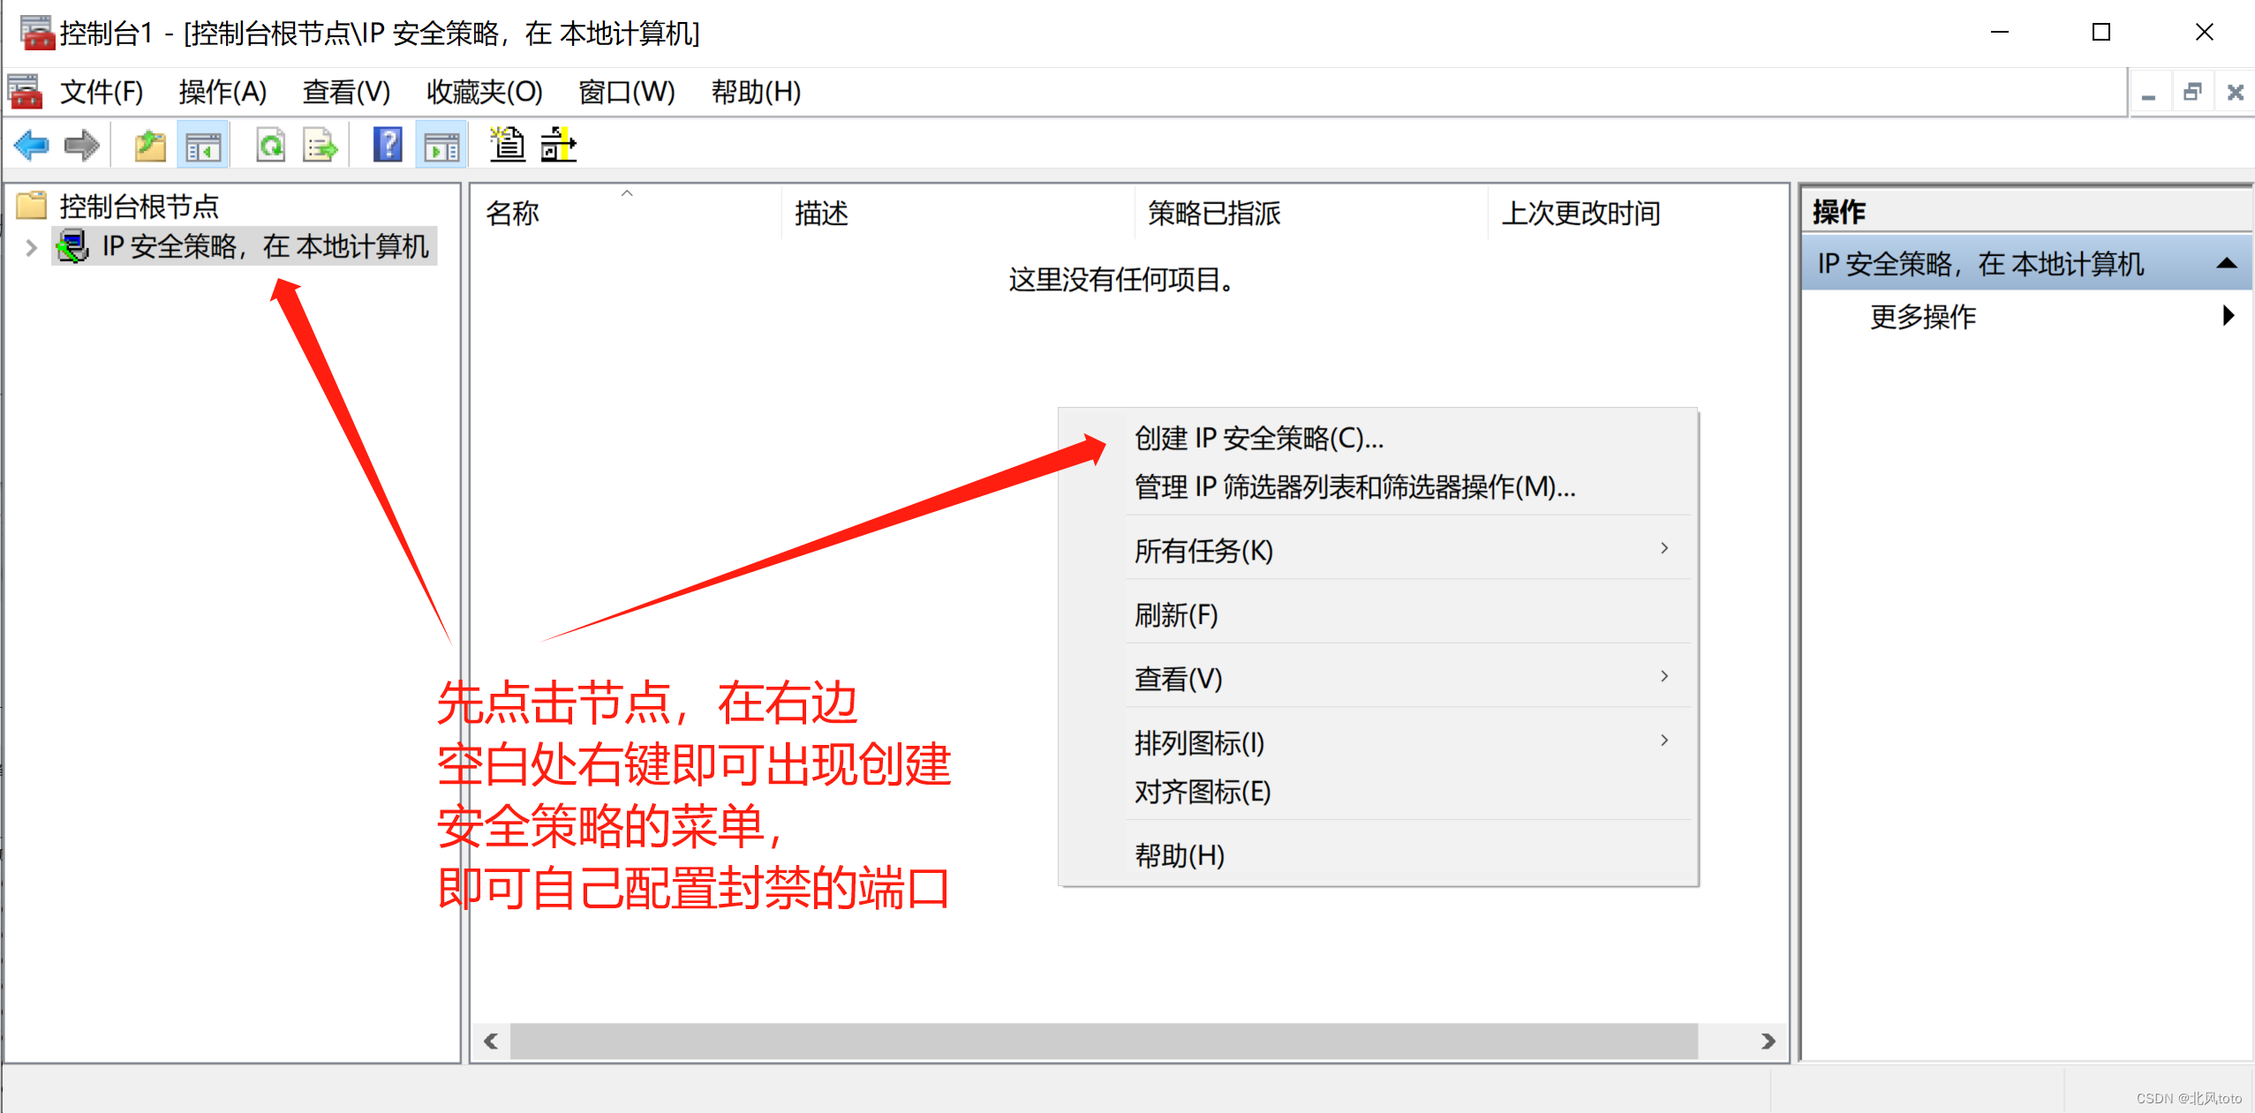Expand the 更多操作 submenu arrow
The height and width of the screenshot is (1113, 2255).
[2228, 316]
